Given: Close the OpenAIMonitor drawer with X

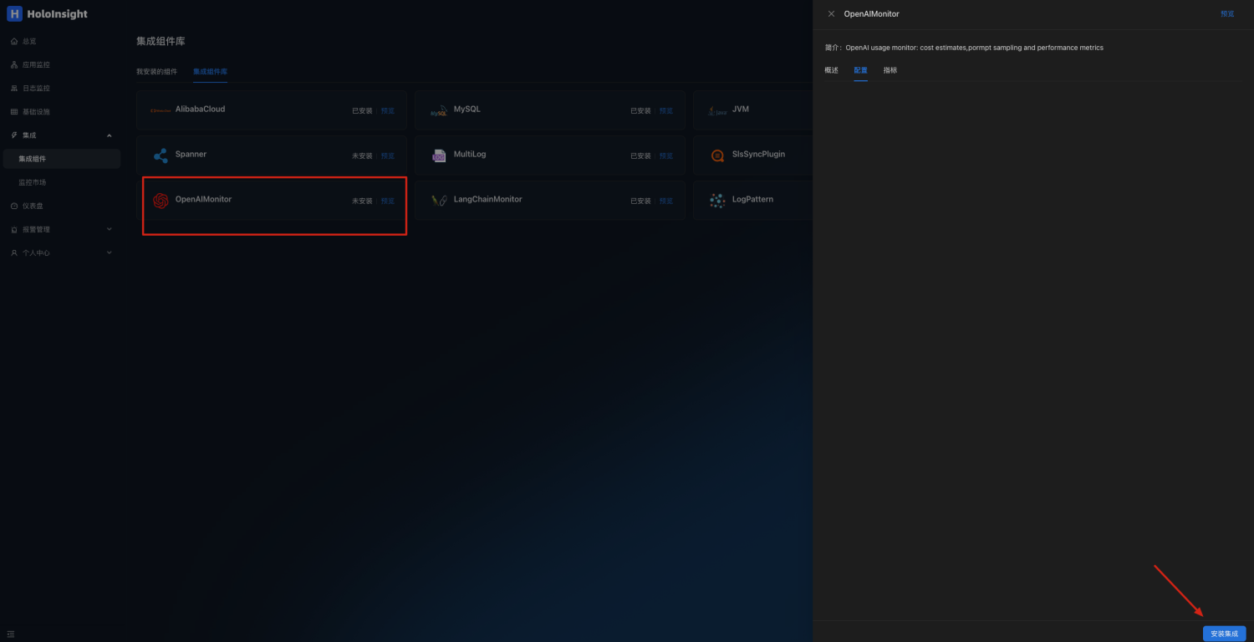Looking at the screenshot, I should click(831, 13).
